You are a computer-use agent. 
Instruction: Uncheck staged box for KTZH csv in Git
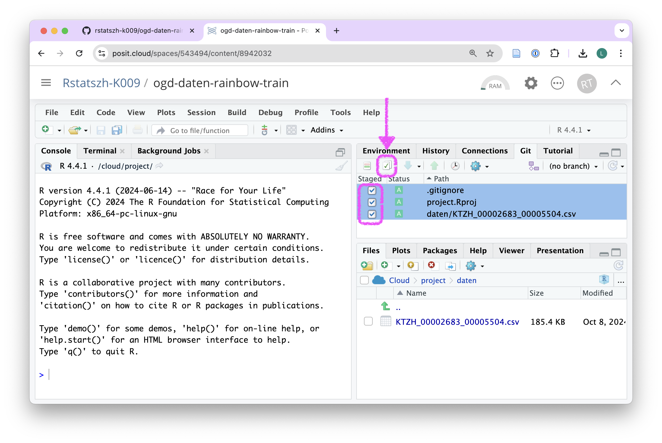pyautogui.click(x=372, y=214)
